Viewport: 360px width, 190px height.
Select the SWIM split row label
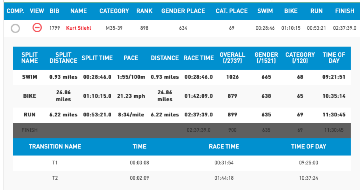tap(30, 77)
